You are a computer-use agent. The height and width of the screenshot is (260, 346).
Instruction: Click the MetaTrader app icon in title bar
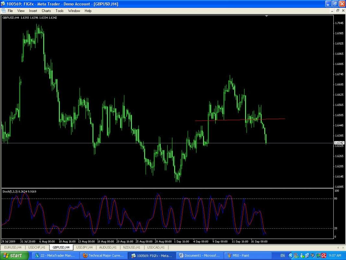click(3, 4)
